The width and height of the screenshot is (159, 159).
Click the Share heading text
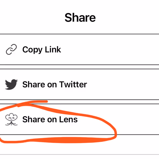(x=80, y=17)
